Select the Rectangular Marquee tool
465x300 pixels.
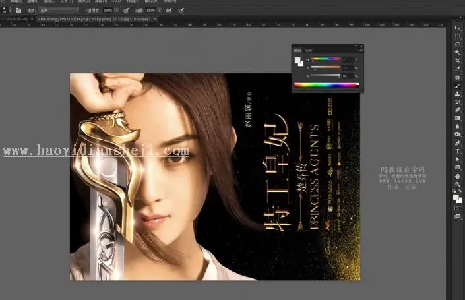[x=458, y=36]
